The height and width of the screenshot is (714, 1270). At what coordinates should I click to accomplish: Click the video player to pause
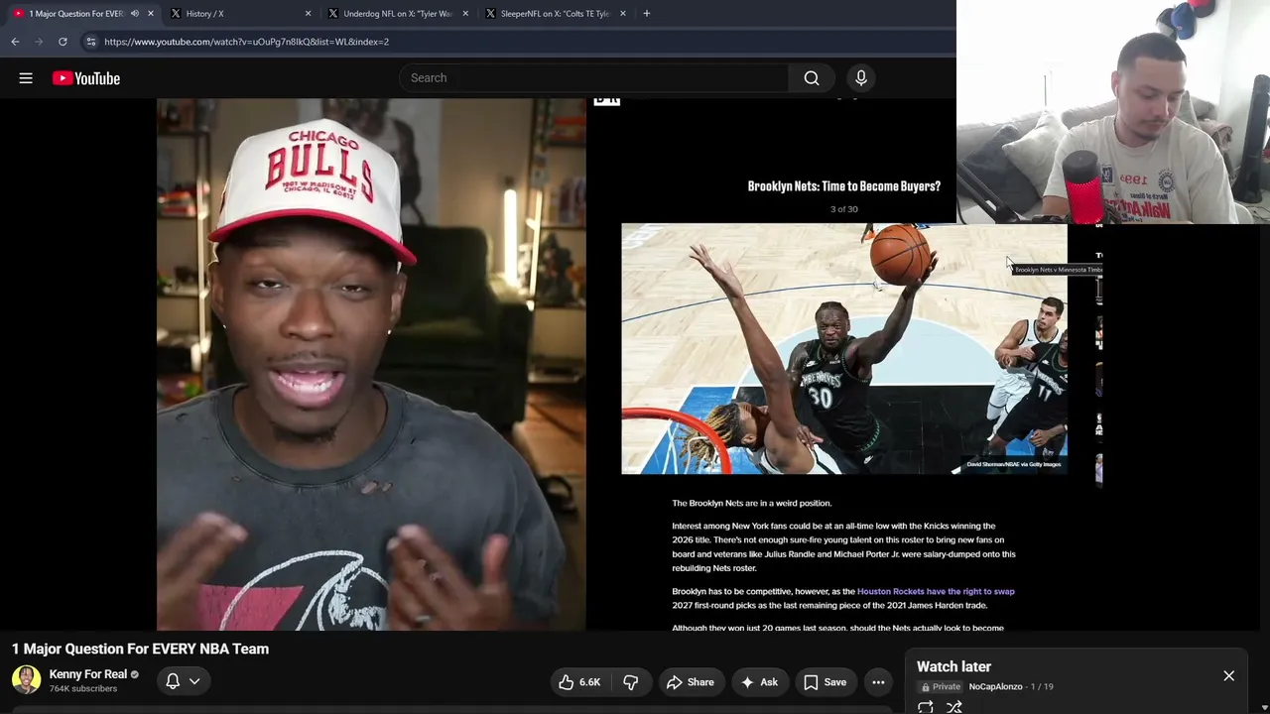pos(629,365)
